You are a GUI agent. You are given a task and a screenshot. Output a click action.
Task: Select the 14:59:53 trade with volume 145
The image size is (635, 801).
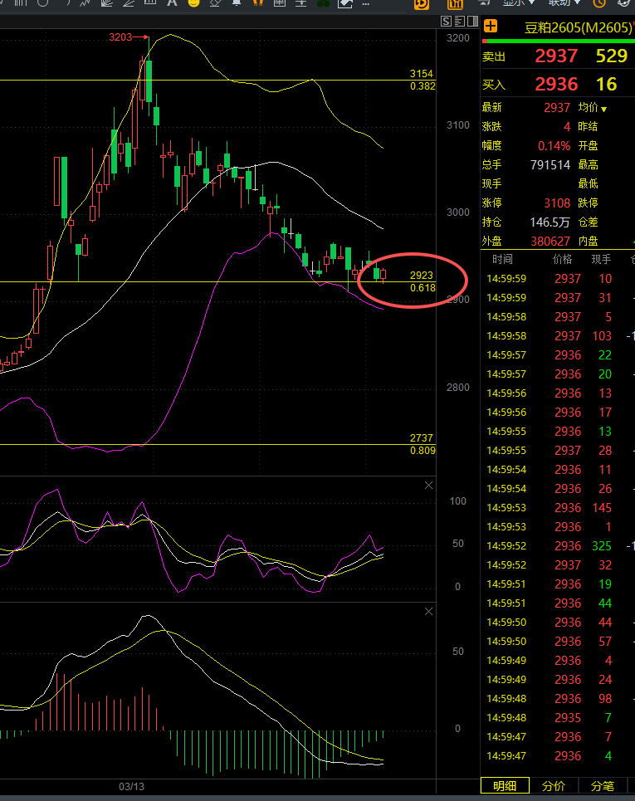(x=558, y=508)
